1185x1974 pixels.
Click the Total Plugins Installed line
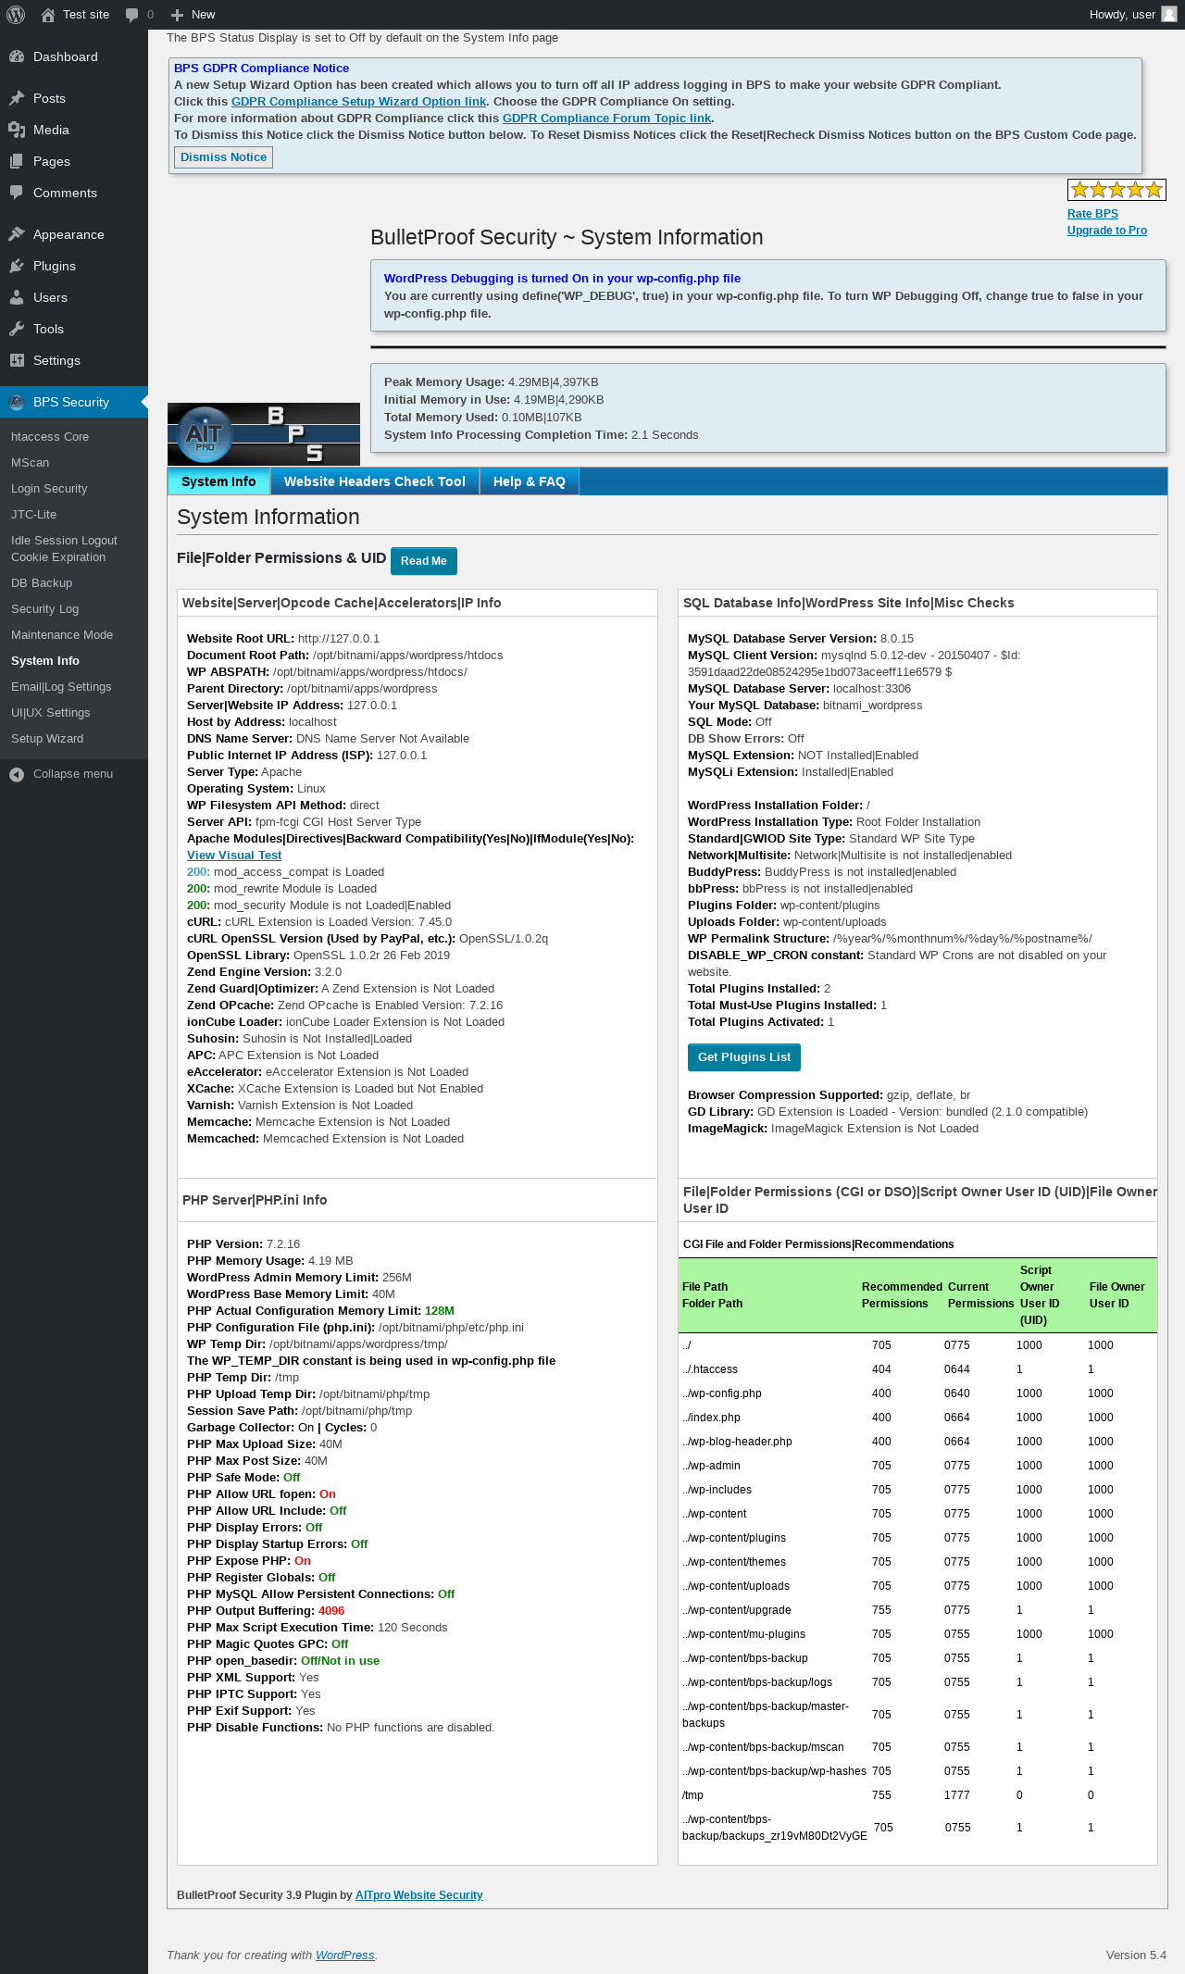click(759, 989)
